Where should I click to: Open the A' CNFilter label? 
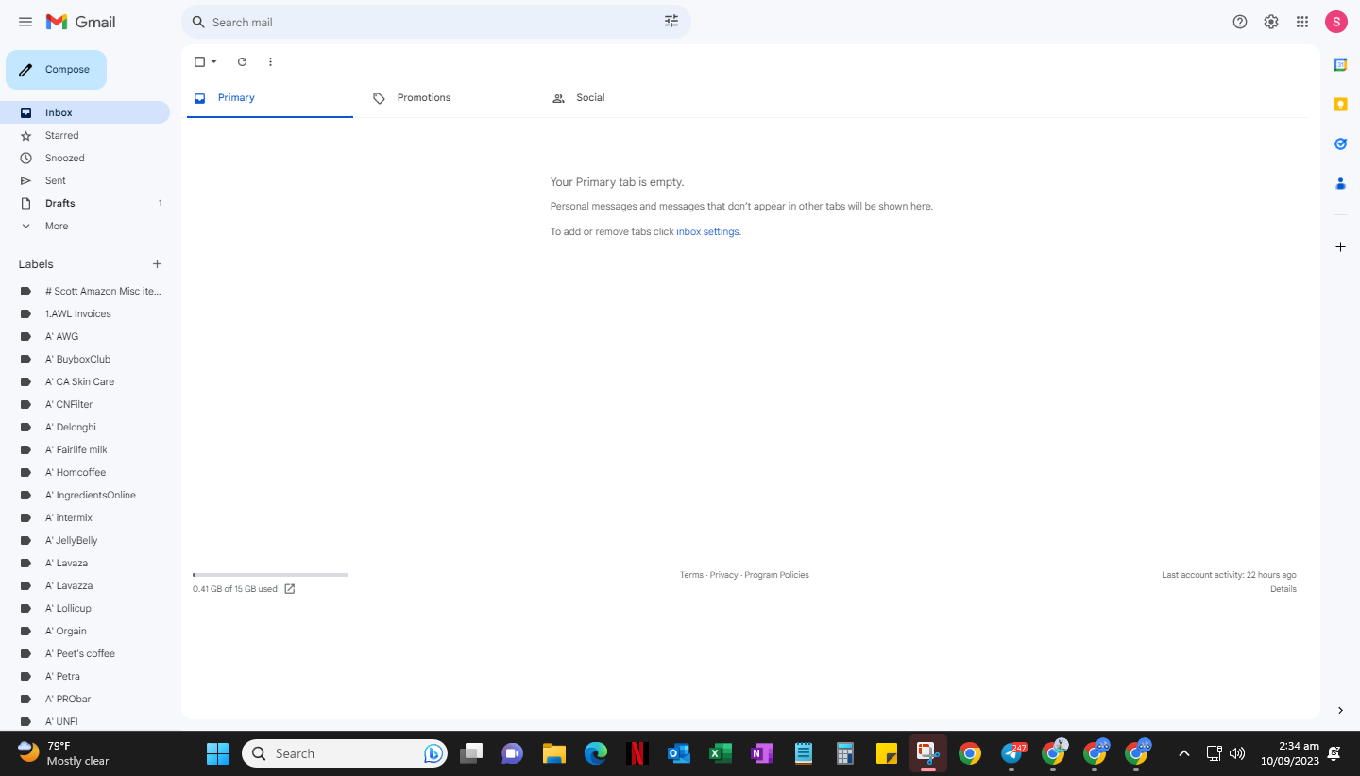[x=85, y=404]
